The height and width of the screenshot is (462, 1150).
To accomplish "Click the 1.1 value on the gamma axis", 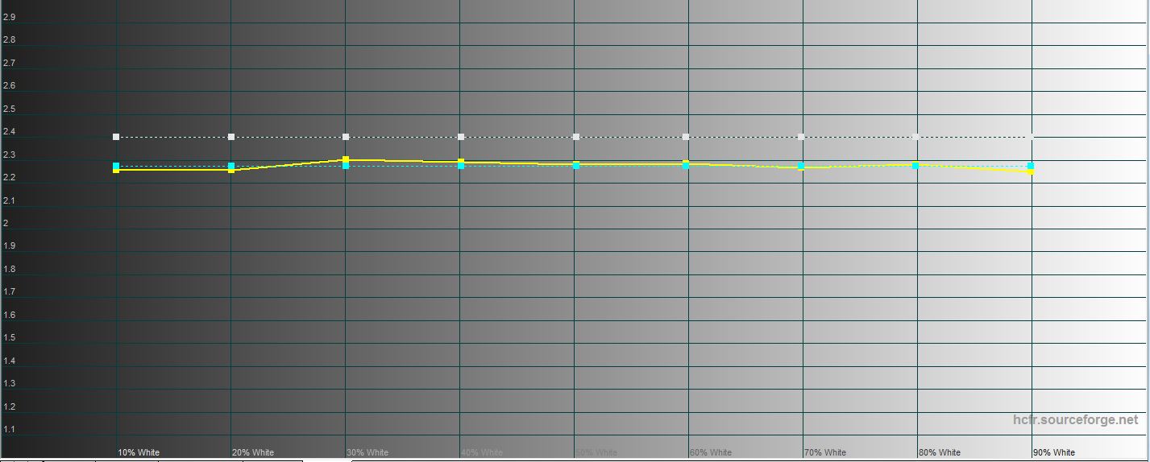I will [10, 430].
